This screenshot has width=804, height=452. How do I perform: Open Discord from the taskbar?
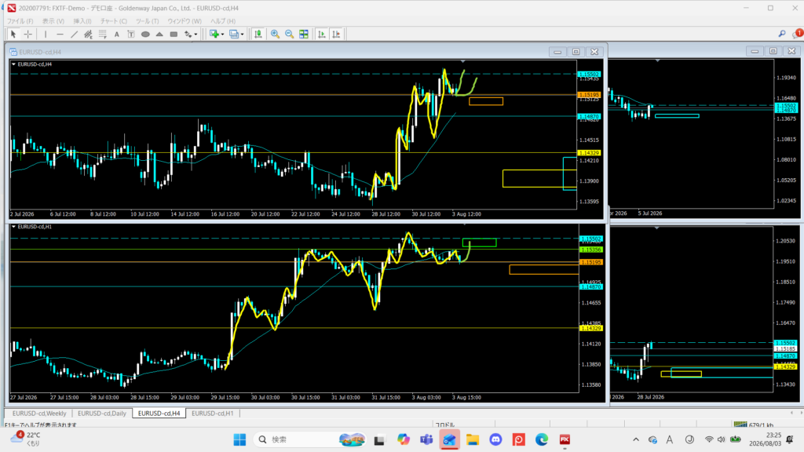pyautogui.click(x=496, y=439)
